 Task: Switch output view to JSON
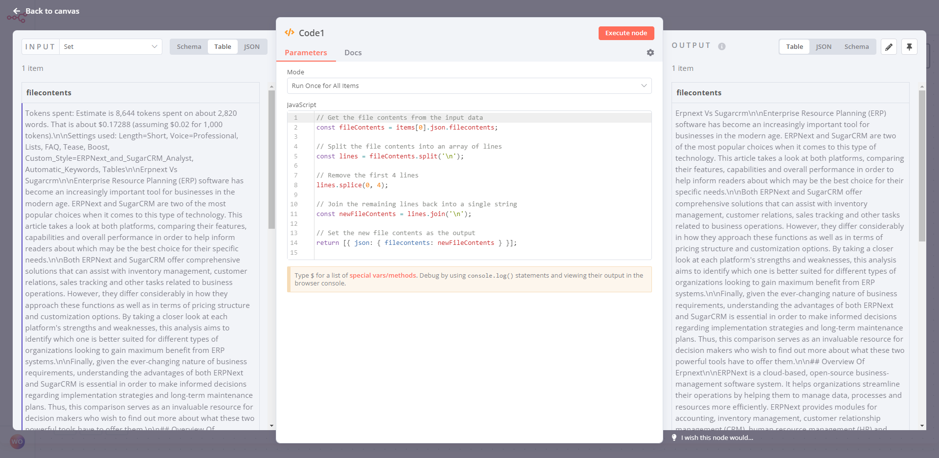click(x=823, y=47)
